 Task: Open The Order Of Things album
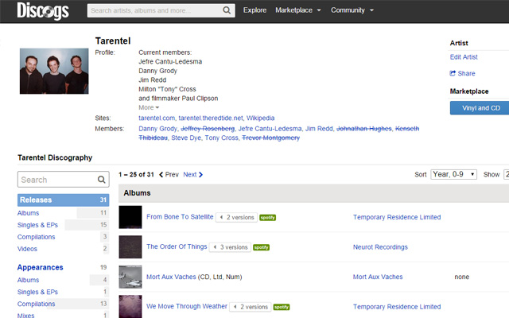[177, 246]
